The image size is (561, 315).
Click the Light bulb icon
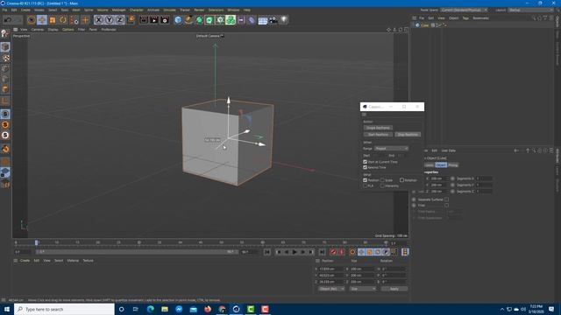click(284, 20)
